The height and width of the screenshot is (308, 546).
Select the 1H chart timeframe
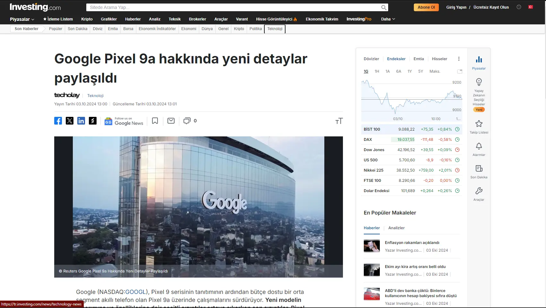coord(377,71)
